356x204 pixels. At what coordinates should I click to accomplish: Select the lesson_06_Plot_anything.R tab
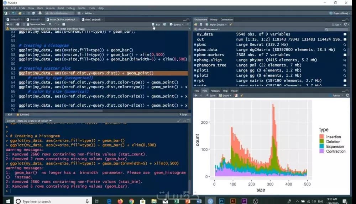[x=62, y=20]
